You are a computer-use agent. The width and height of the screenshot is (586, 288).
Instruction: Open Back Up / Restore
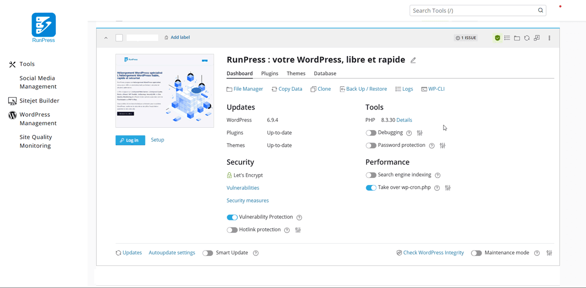coord(363,89)
